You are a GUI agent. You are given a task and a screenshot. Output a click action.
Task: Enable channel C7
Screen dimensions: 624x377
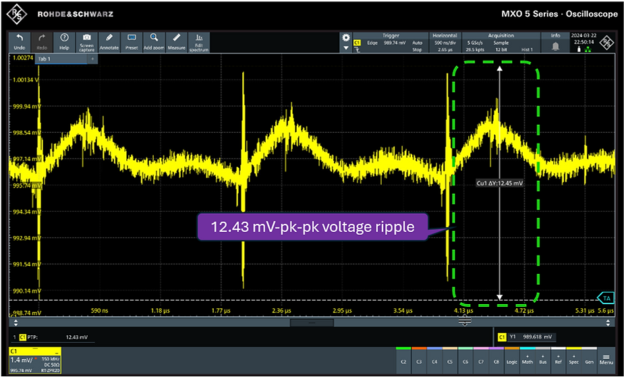point(481,360)
